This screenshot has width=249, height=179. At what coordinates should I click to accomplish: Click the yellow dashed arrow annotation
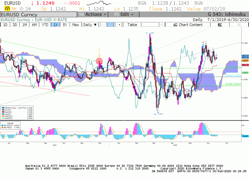click(99, 52)
